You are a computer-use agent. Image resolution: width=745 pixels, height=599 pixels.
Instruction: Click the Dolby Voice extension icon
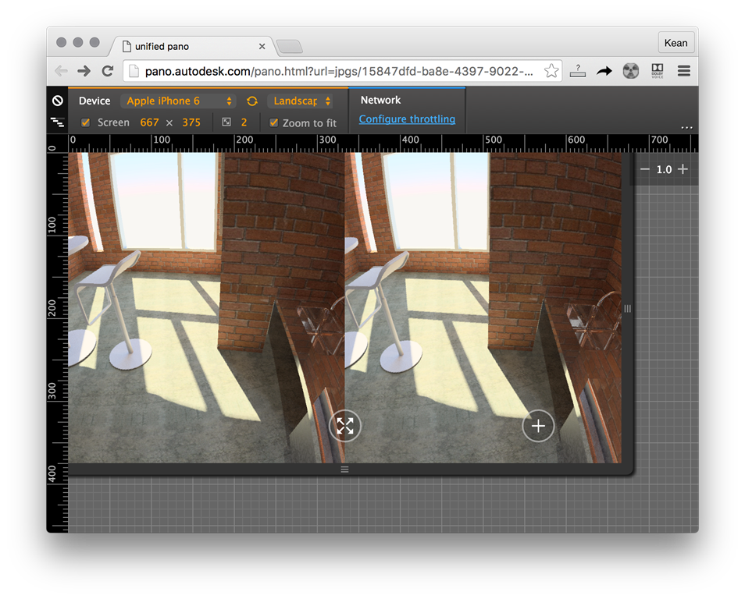658,71
